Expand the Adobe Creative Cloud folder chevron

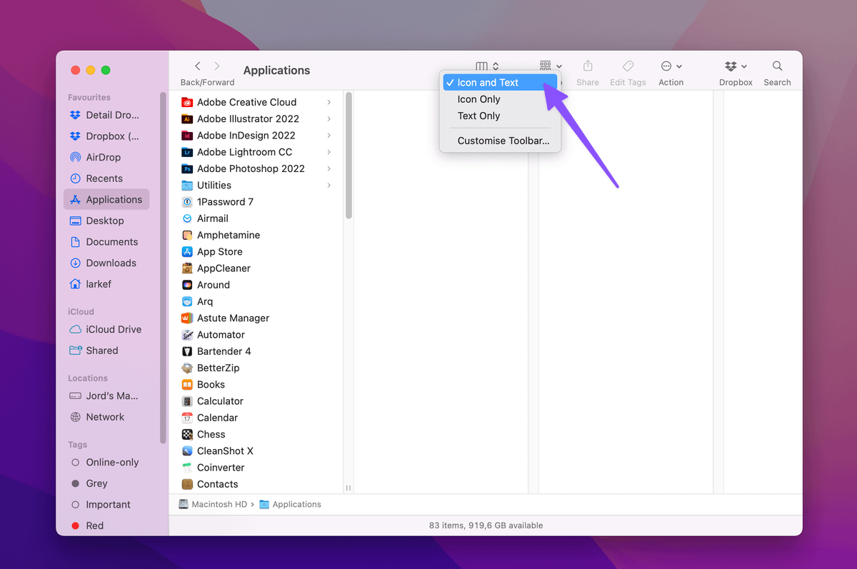(x=329, y=102)
